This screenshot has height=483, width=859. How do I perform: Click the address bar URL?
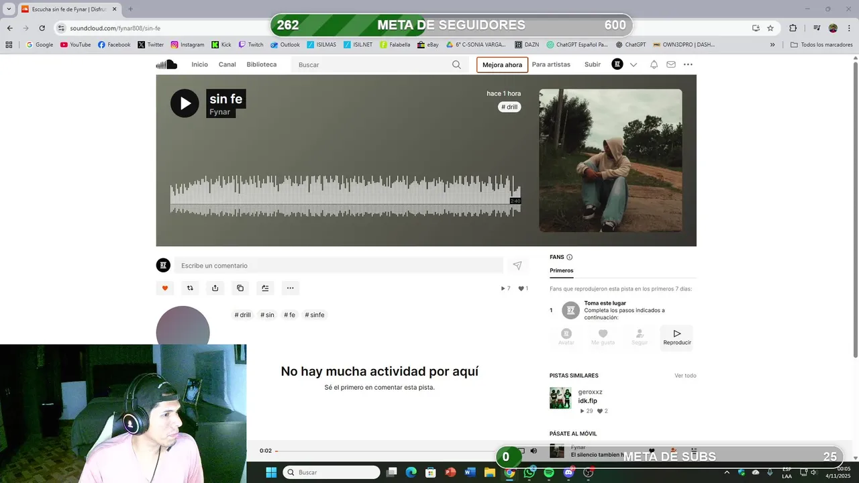(x=115, y=28)
